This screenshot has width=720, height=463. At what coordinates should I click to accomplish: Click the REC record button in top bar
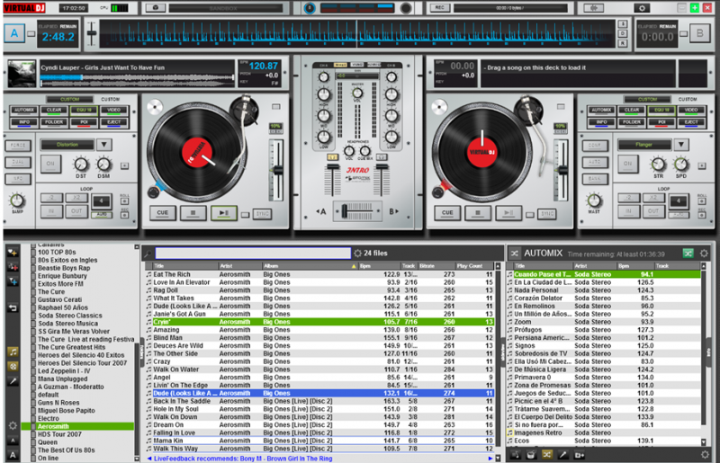(439, 8)
